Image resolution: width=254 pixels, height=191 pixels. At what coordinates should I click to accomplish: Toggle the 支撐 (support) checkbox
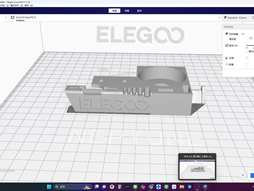coord(247,58)
